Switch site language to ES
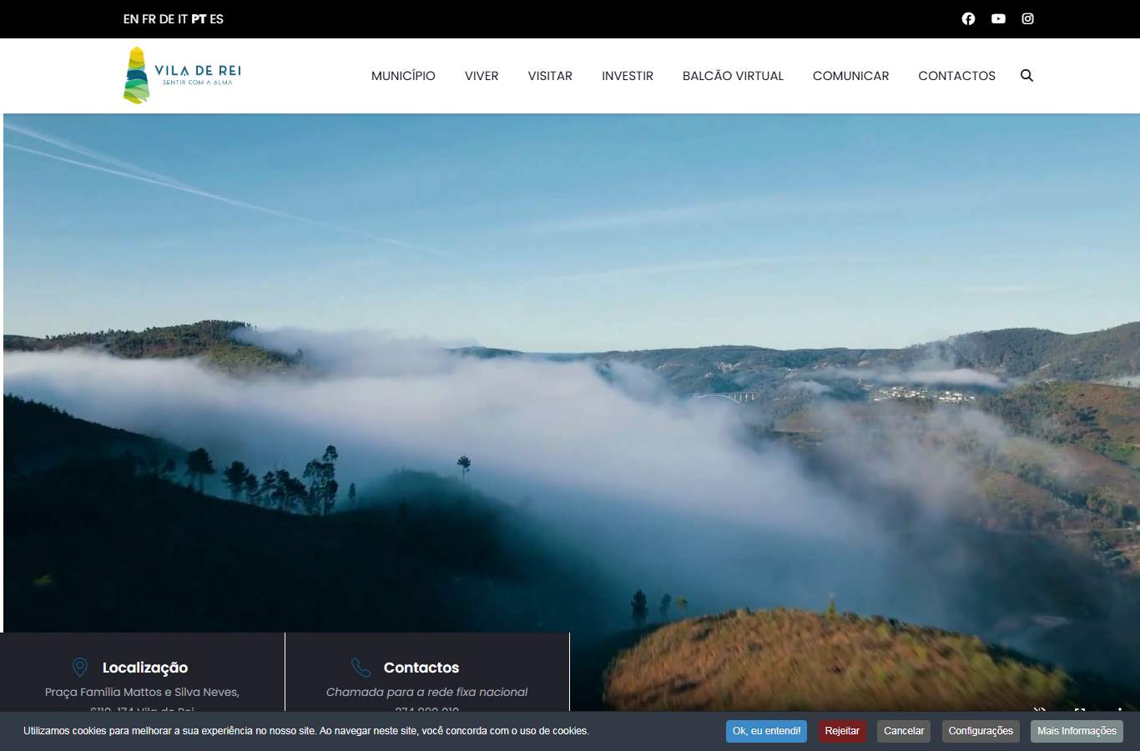The height and width of the screenshot is (751, 1140). coord(217,18)
